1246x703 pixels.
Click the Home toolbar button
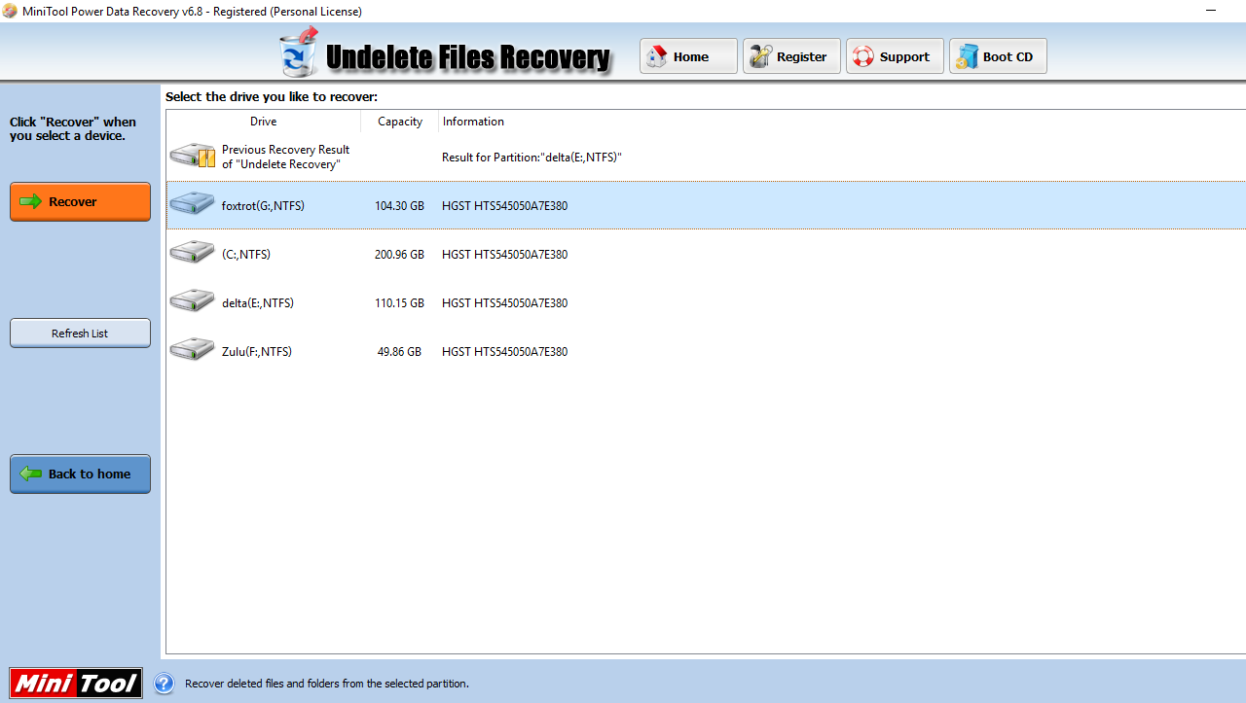pos(688,56)
